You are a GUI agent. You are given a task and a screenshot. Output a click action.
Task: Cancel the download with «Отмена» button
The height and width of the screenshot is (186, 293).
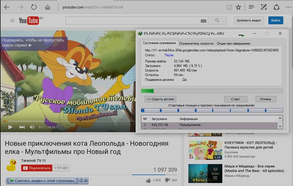(x=266, y=99)
